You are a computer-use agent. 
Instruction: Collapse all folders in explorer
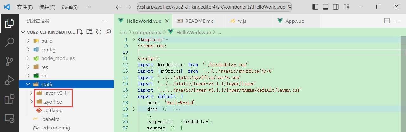108,32
